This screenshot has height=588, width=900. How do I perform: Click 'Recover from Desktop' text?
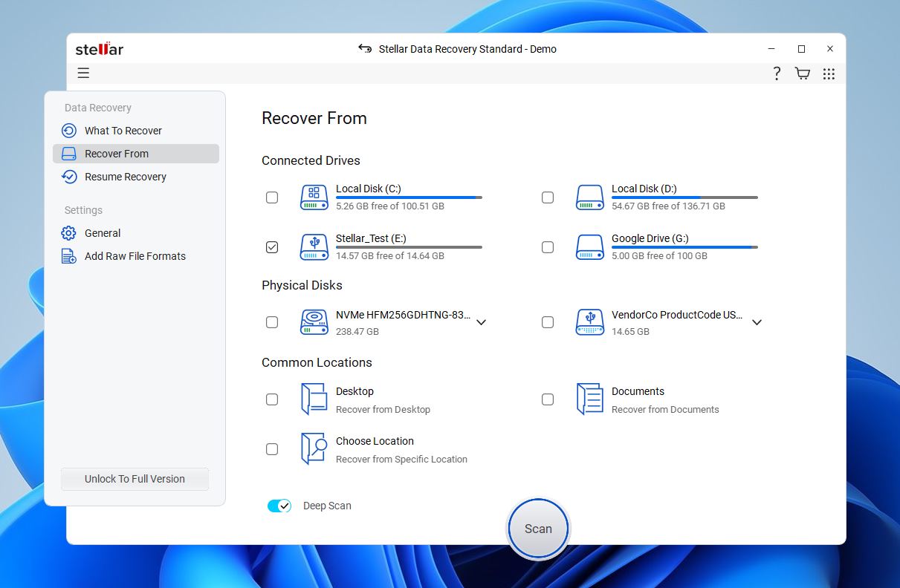click(383, 410)
